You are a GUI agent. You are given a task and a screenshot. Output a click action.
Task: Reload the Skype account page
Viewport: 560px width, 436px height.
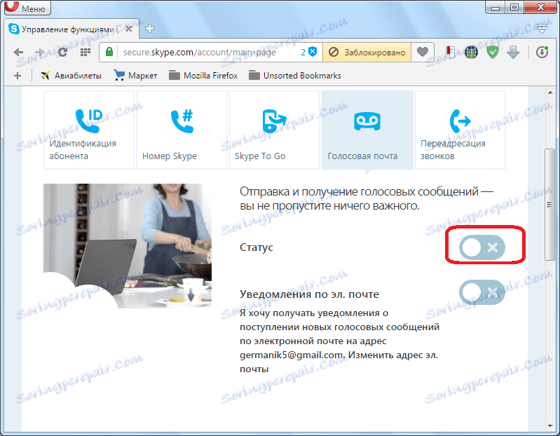(63, 52)
